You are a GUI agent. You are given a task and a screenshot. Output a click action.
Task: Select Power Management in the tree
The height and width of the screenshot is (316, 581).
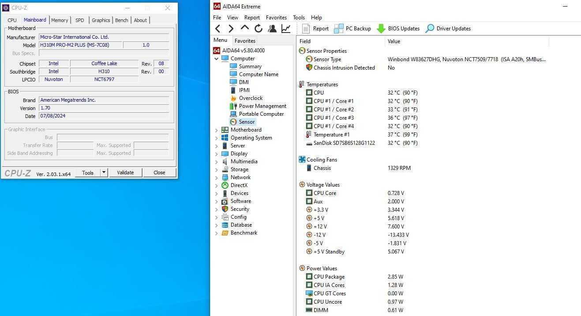262,106
